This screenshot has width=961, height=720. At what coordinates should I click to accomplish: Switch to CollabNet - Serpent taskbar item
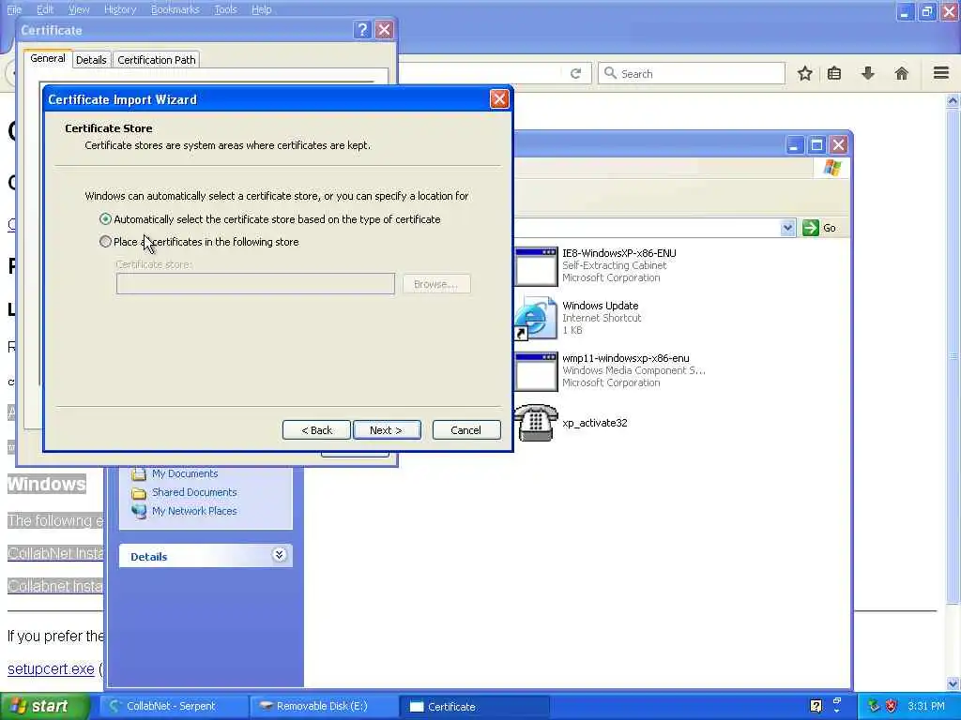(173, 706)
